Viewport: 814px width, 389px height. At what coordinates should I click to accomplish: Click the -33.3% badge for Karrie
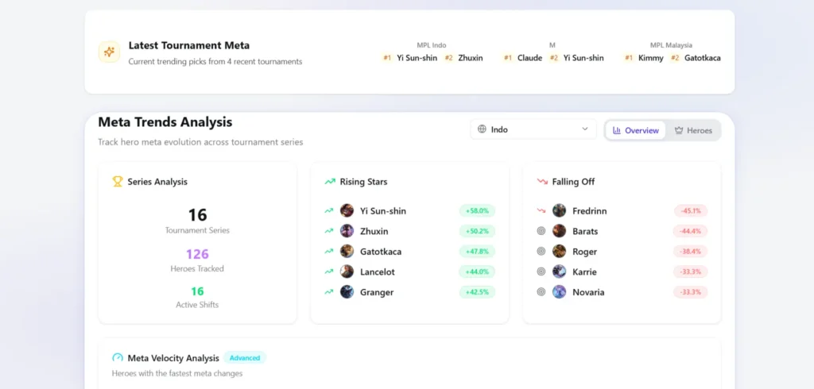point(691,272)
